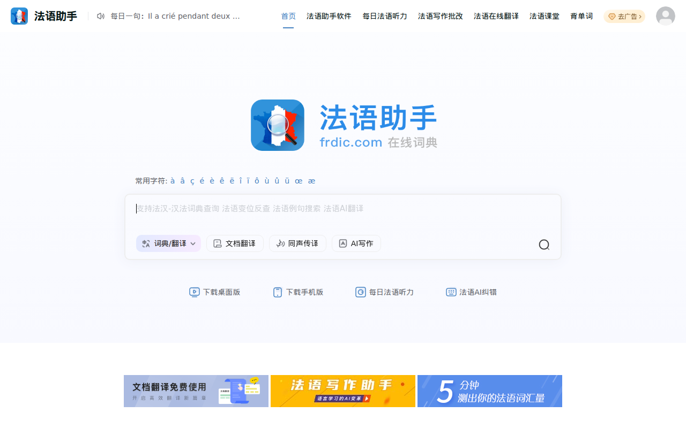The height and width of the screenshot is (428, 686).
Task: Click the 文档翻译 button
Action: (x=235, y=243)
